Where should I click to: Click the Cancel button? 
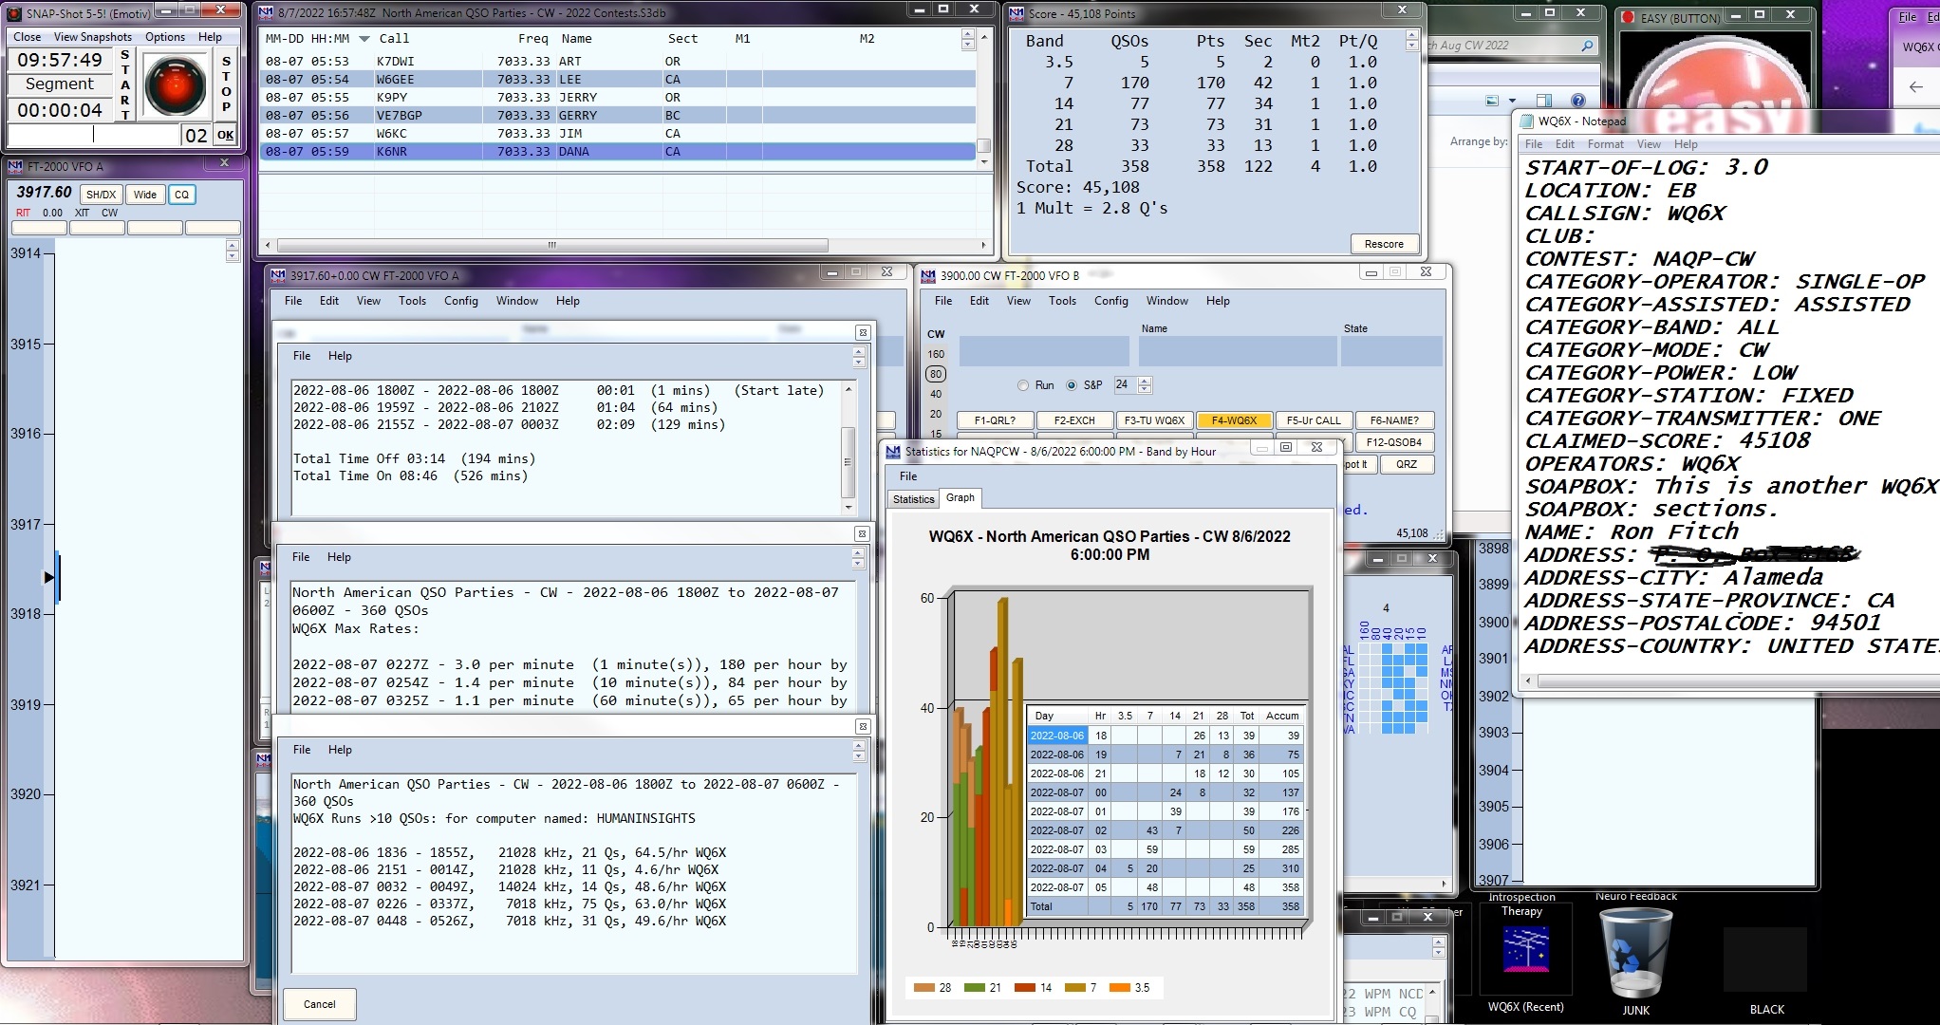pyautogui.click(x=320, y=1004)
